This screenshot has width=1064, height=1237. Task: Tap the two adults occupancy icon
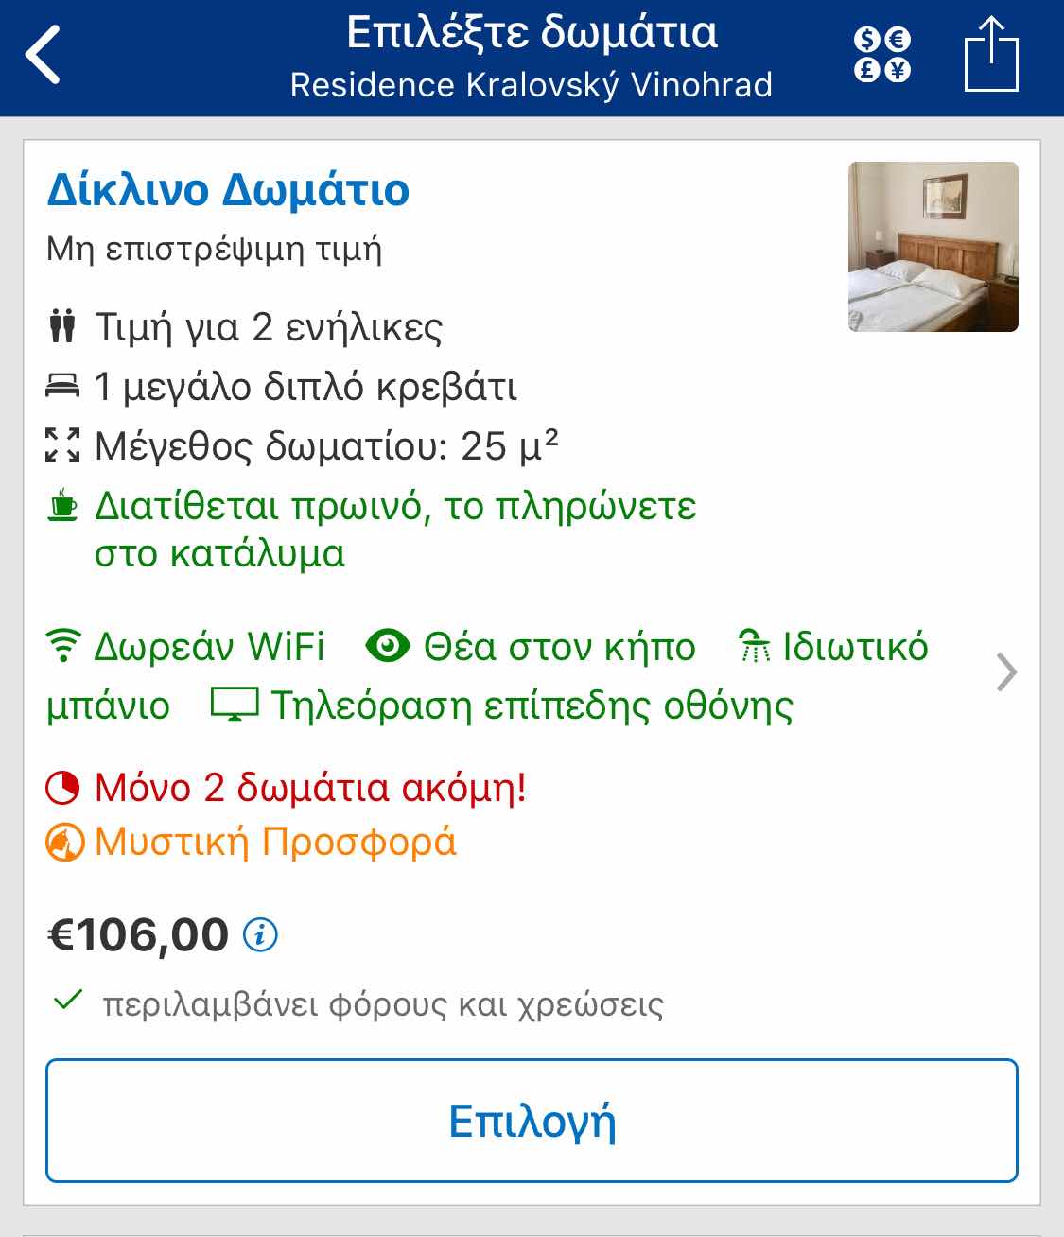tap(62, 326)
